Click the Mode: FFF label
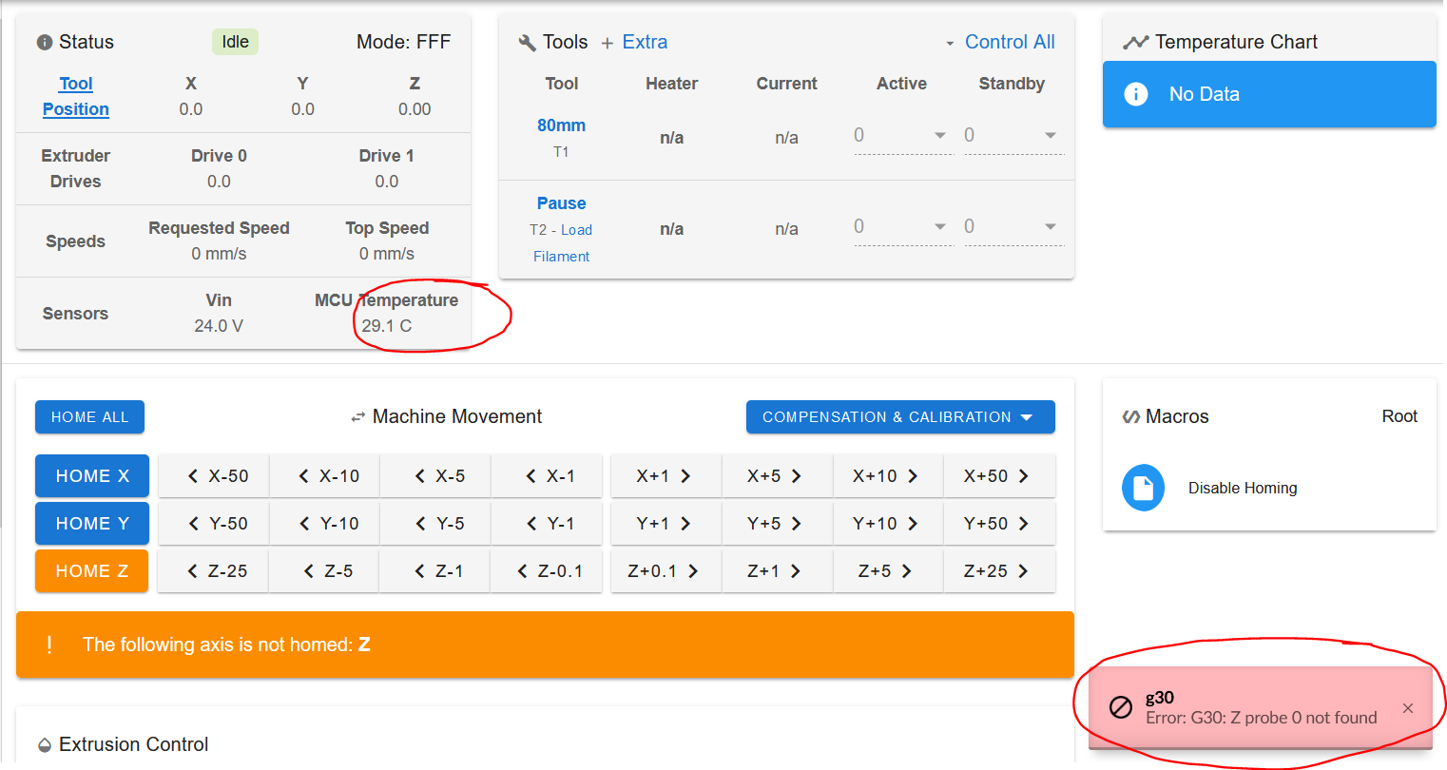The width and height of the screenshot is (1447, 770). 403,43
